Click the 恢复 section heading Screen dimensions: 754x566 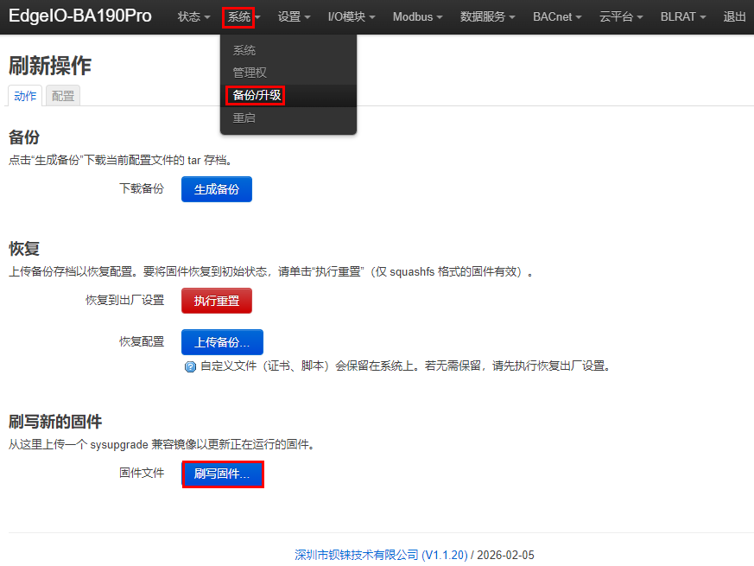point(24,249)
